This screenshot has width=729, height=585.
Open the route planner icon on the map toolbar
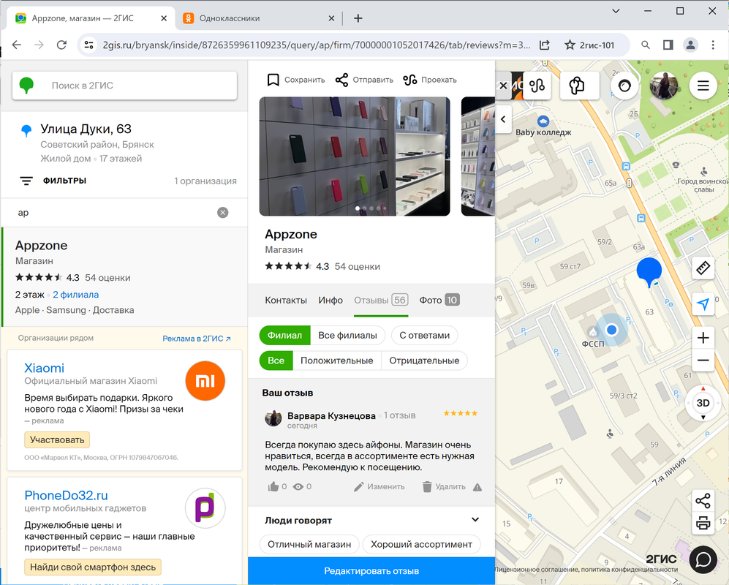point(537,86)
